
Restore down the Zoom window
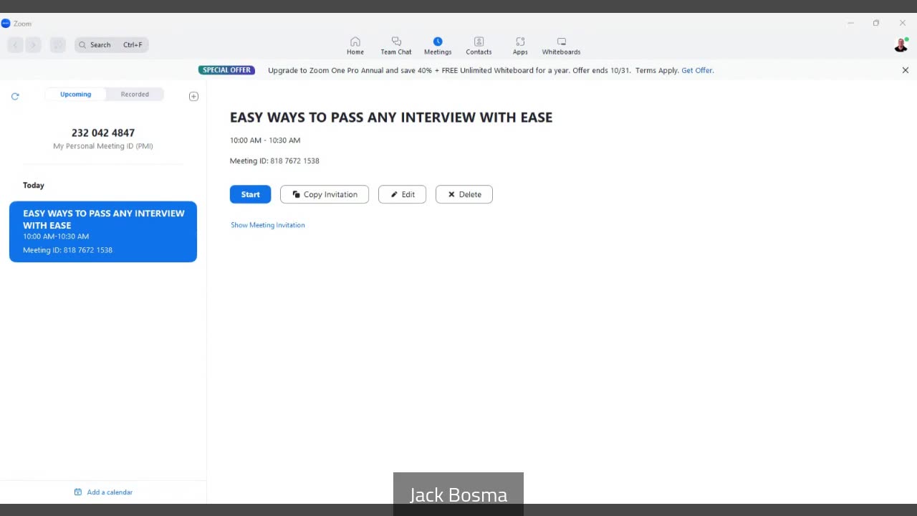[x=876, y=23]
